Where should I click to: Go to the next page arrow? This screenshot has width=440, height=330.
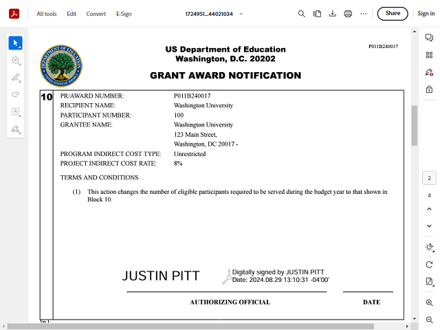tap(429, 226)
